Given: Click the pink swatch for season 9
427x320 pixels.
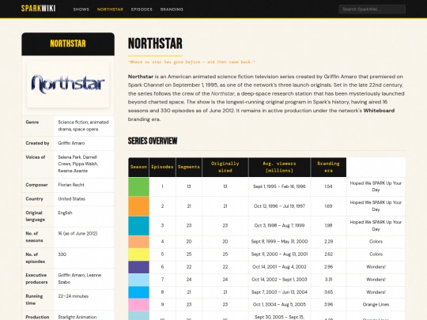Looking at the screenshot, I should point(138,305).
